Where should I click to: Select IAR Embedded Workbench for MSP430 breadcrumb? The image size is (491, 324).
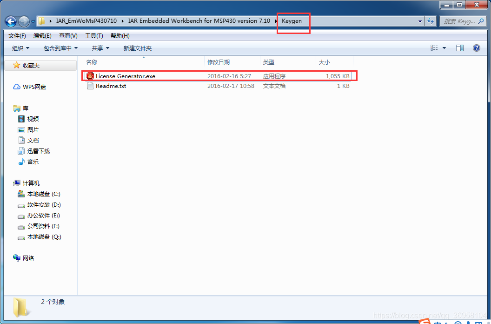(x=199, y=21)
